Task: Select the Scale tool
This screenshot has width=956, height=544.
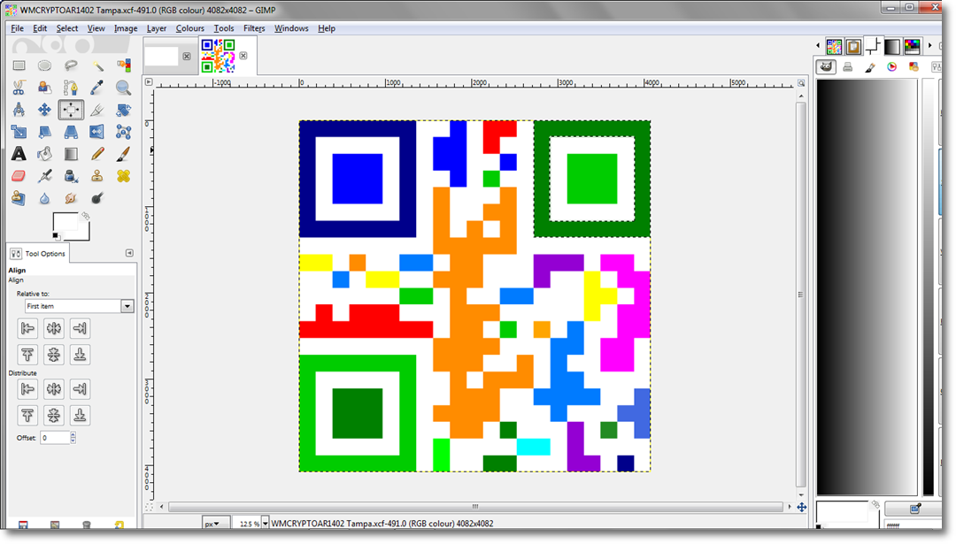Action: click(19, 132)
